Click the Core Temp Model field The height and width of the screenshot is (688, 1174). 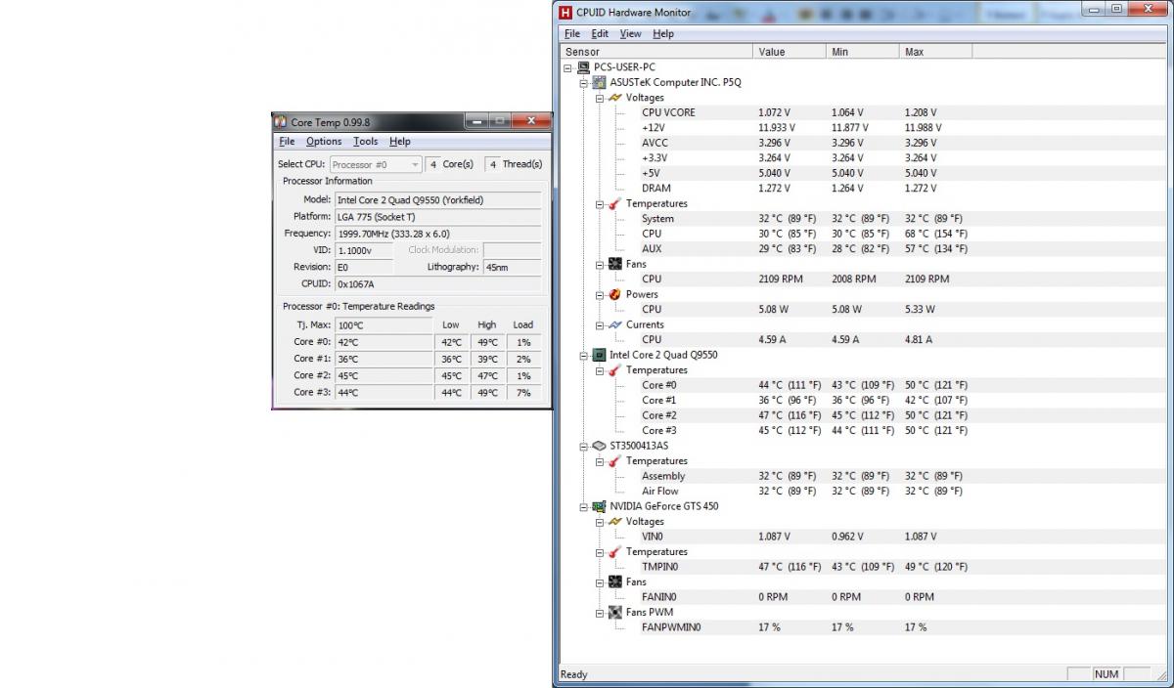point(437,199)
